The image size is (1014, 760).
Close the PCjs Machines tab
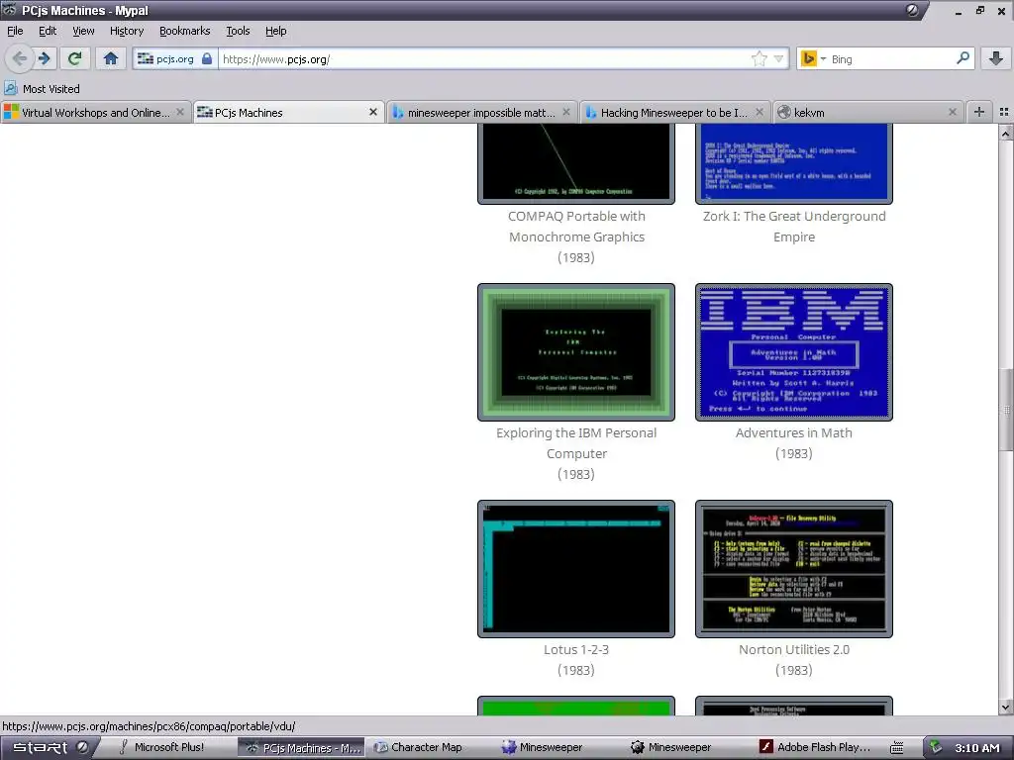tap(373, 112)
